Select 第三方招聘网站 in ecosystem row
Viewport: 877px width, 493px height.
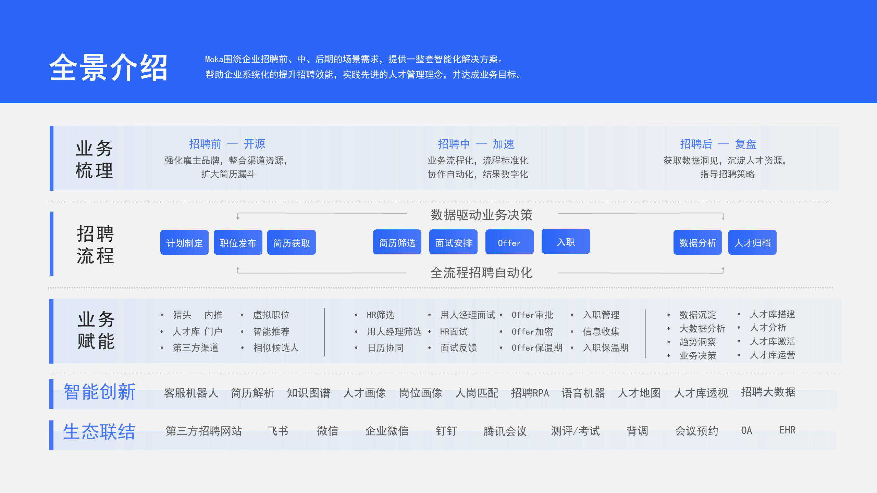tap(204, 431)
